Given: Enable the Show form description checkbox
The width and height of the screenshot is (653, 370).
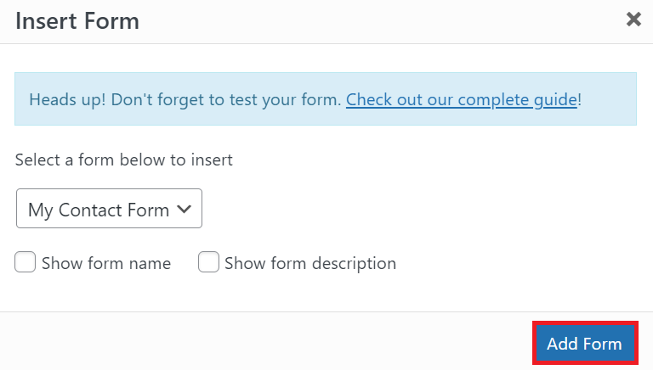Looking at the screenshot, I should [x=208, y=263].
